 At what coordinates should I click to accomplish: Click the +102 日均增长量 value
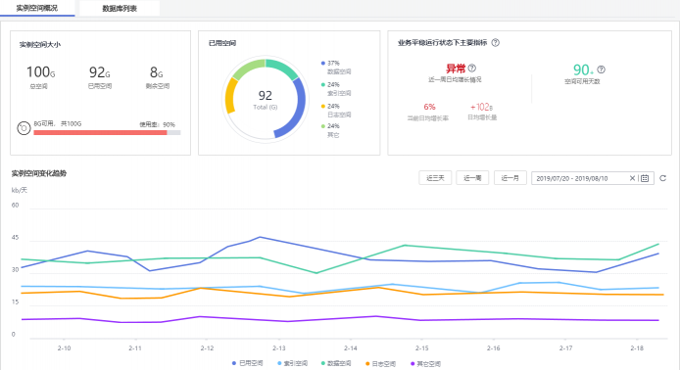pyautogui.click(x=481, y=107)
